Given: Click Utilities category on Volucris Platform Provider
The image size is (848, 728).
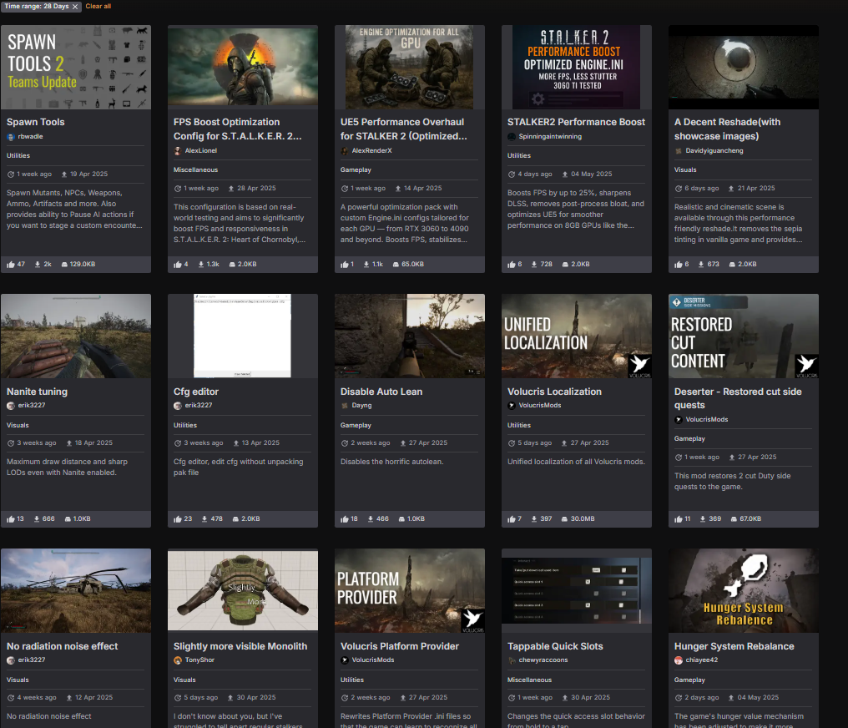Looking at the screenshot, I should click(x=352, y=680).
